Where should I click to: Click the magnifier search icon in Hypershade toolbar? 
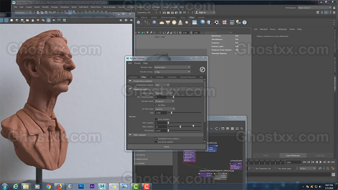[242, 129]
